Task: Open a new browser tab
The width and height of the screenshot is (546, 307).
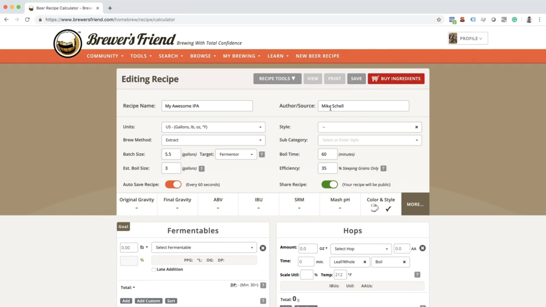Action: (110, 8)
